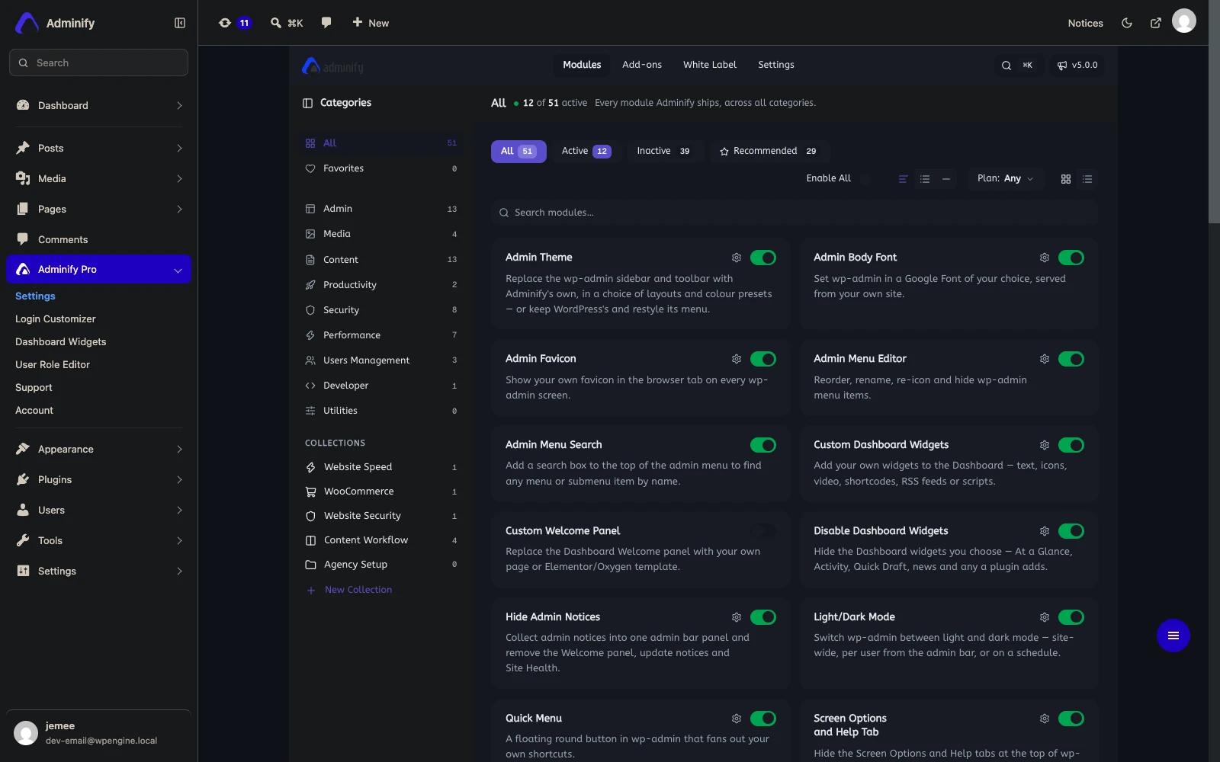Select the compact bullet-list density icon
The image size is (1220, 762).
pos(925,179)
